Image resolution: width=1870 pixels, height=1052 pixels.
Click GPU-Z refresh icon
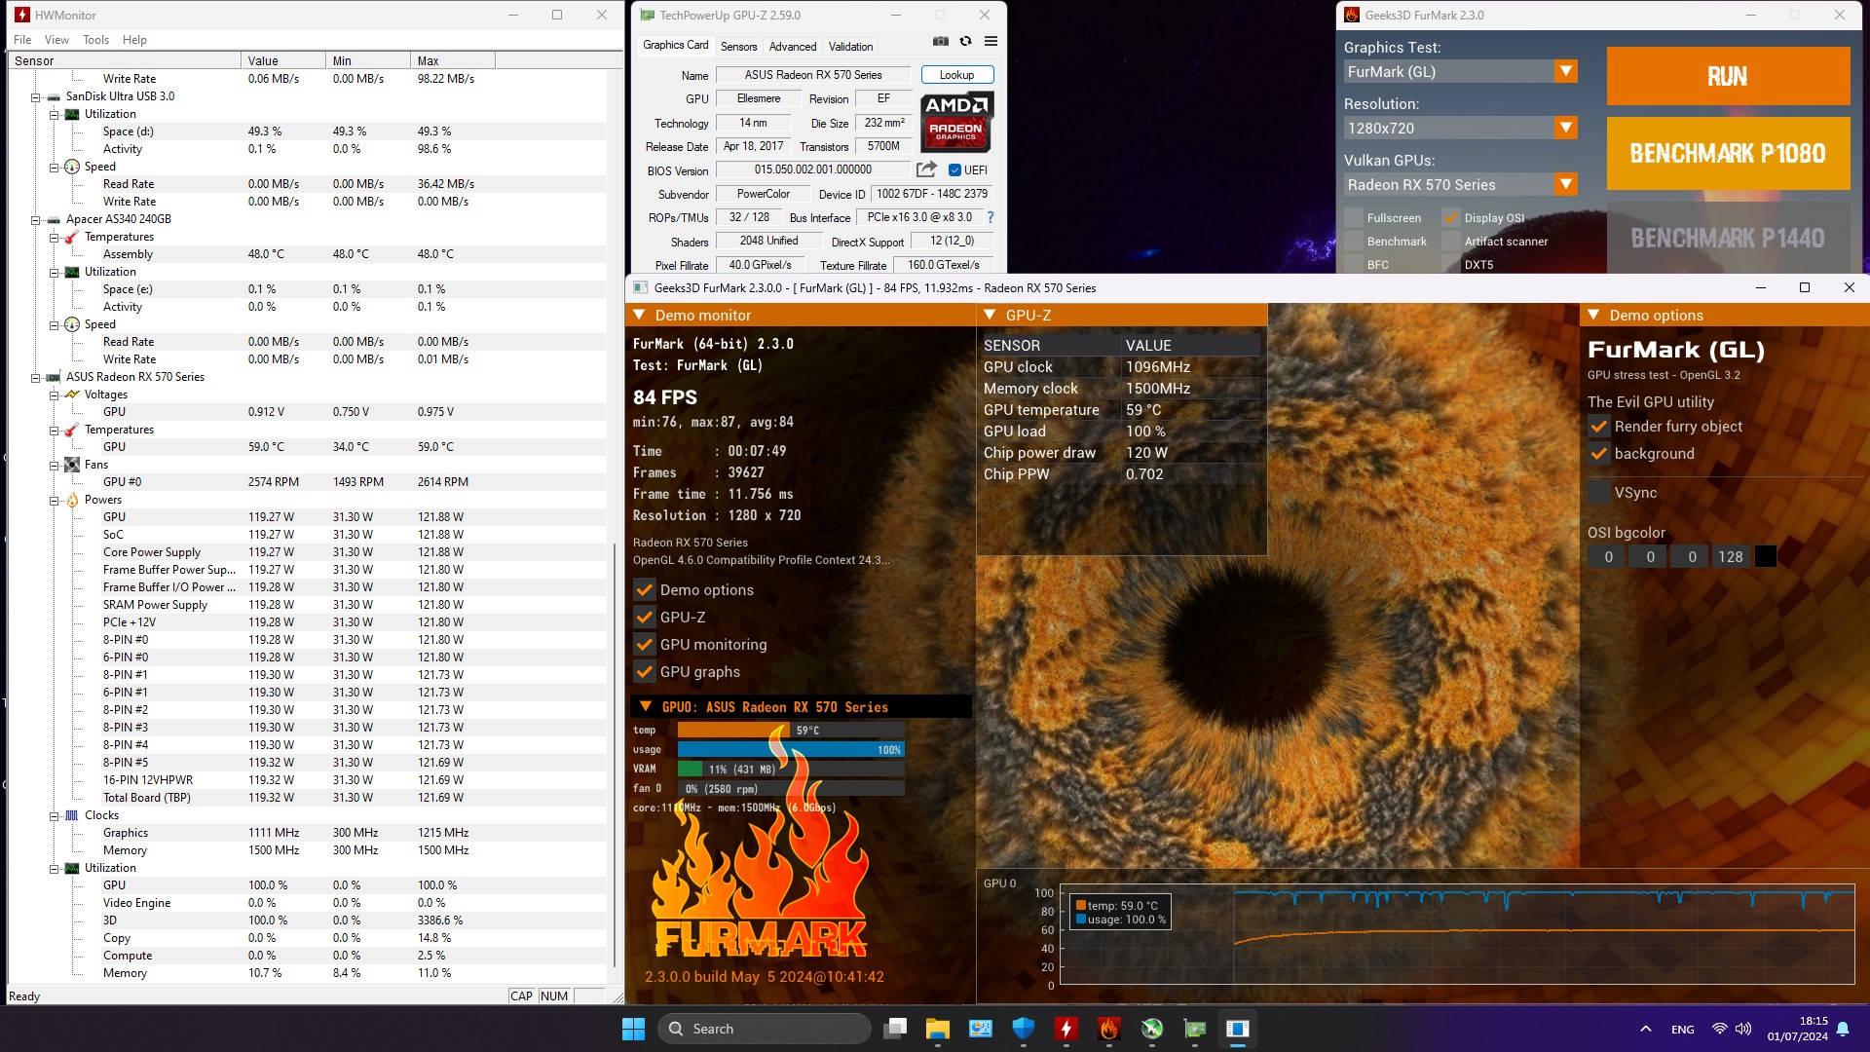(965, 42)
